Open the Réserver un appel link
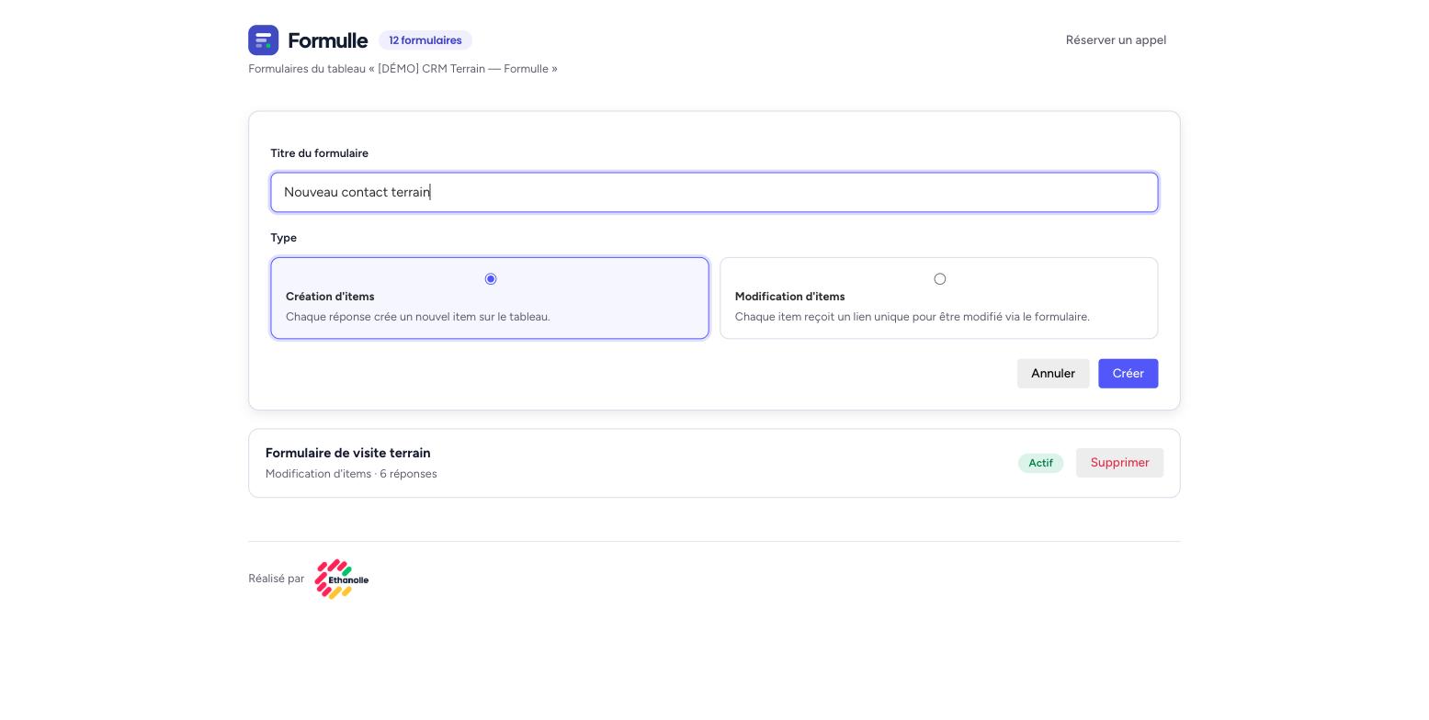The image size is (1429, 720). (x=1116, y=40)
